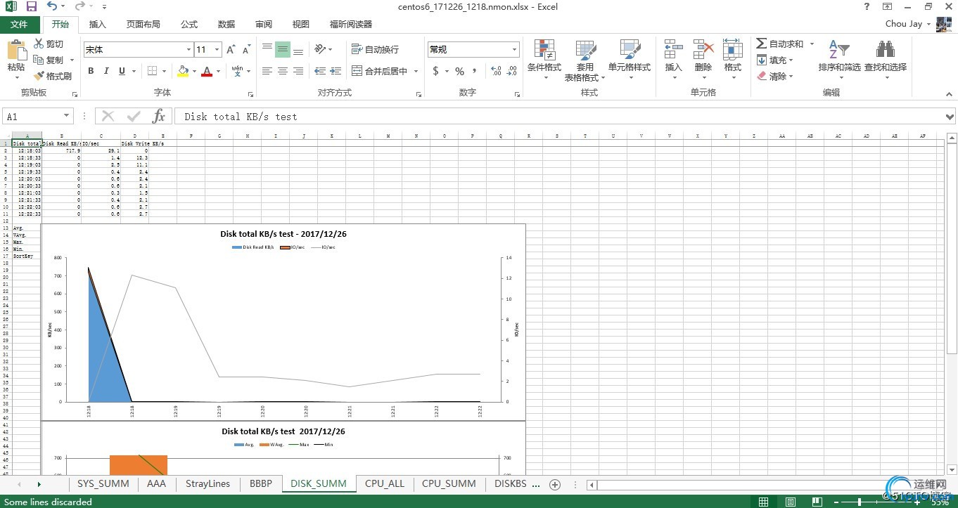Image resolution: width=958 pixels, height=508 pixels.
Task: Toggle bold formatting
Action: (x=91, y=71)
